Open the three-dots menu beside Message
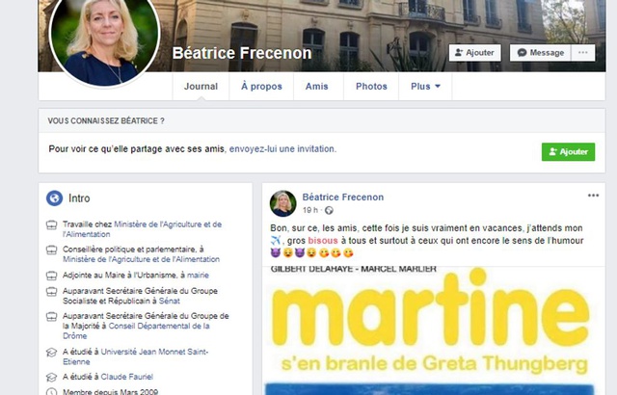This screenshot has height=395, width=617. (583, 53)
